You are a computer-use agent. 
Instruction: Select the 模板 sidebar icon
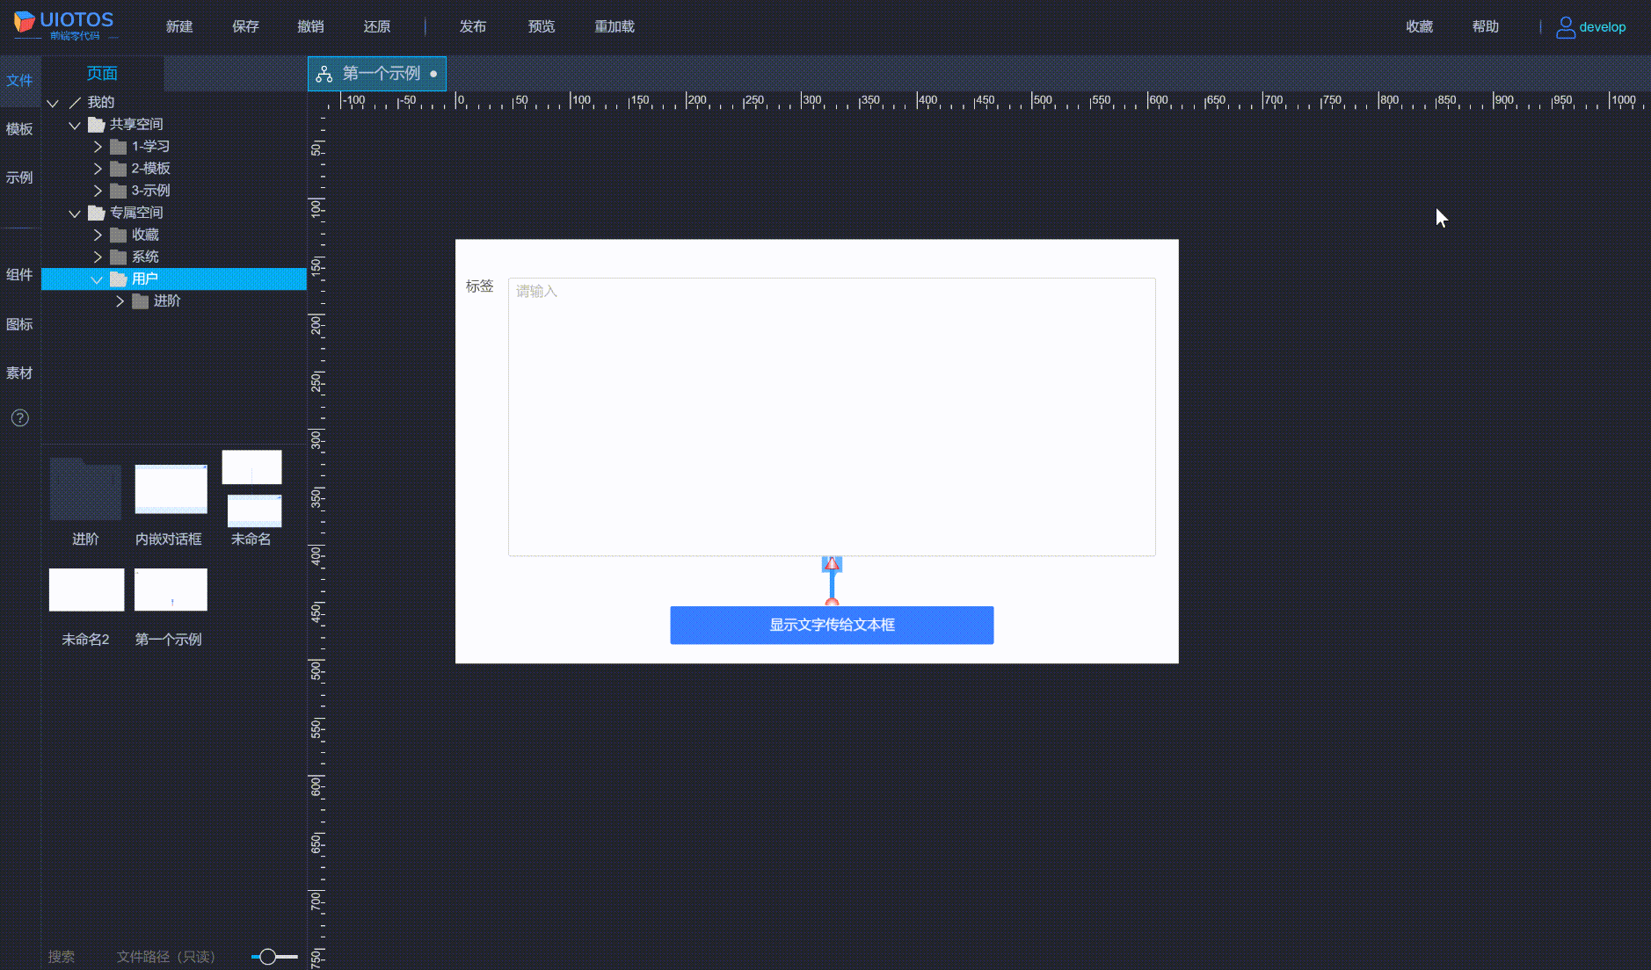click(19, 129)
